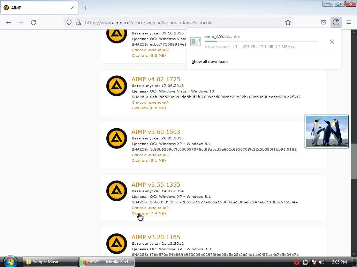Click the AIMP v3.55.1355 logo
The width and height of the screenshot is (357, 267).
[x=116, y=191]
